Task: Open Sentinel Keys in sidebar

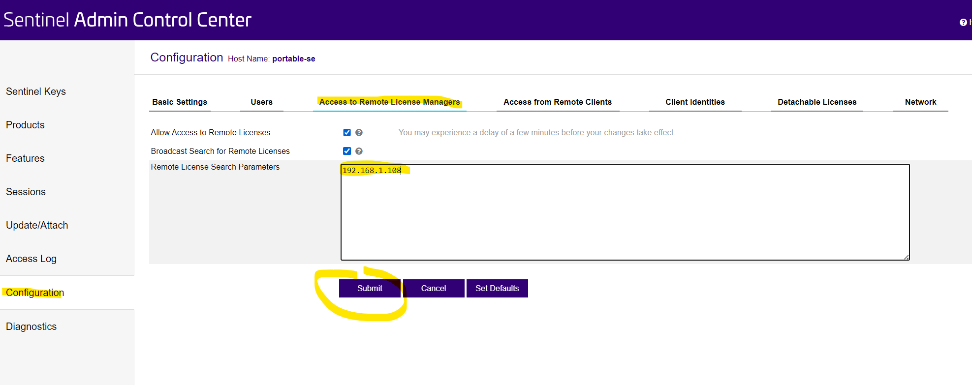Action: click(36, 91)
